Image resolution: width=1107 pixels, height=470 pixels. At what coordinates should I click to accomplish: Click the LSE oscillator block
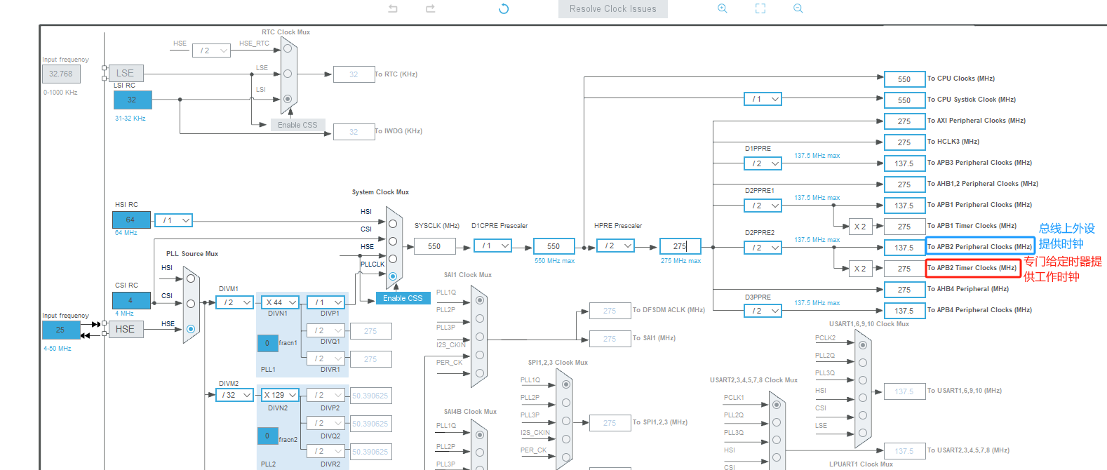(x=125, y=73)
